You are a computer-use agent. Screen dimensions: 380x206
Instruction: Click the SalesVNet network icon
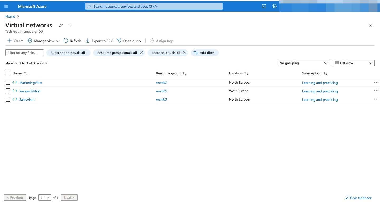[x=15, y=99]
